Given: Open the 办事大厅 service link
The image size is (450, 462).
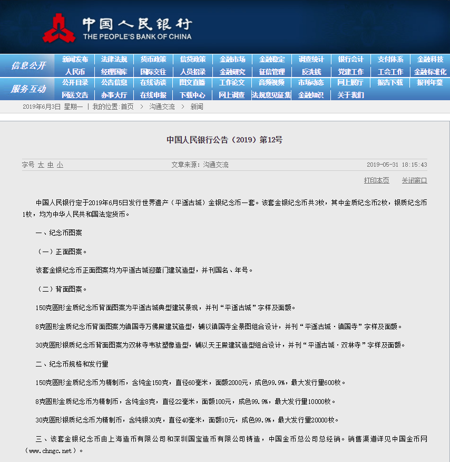Looking at the screenshot, I should tap(114, 95).
